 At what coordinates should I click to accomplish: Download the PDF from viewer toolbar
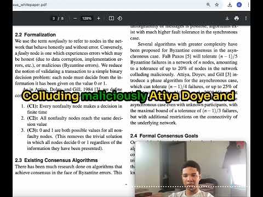click(x=227, y=19)
